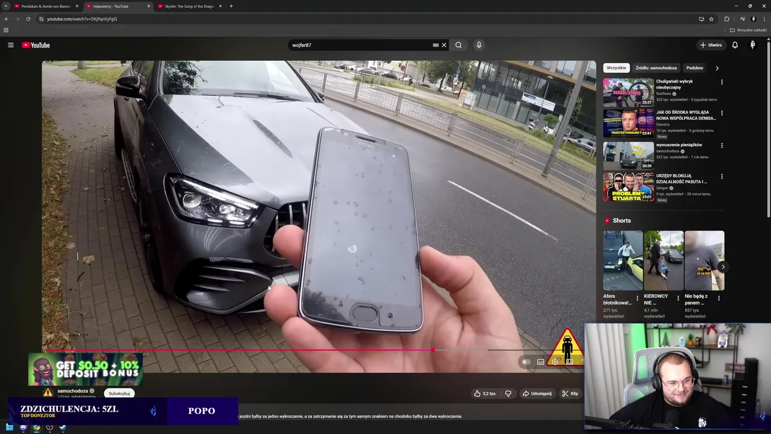Open options menu for URZĘDY BLOKUJĄ video
The image size is (771, 434).
[x=722, y=177]
